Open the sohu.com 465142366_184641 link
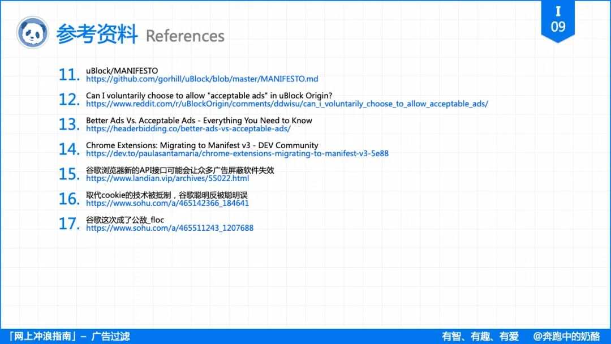 click(x=167, y=203)
